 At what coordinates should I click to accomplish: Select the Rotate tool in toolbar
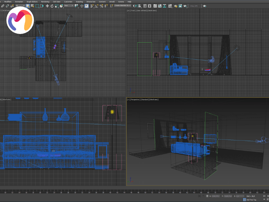tap(52, 6)
